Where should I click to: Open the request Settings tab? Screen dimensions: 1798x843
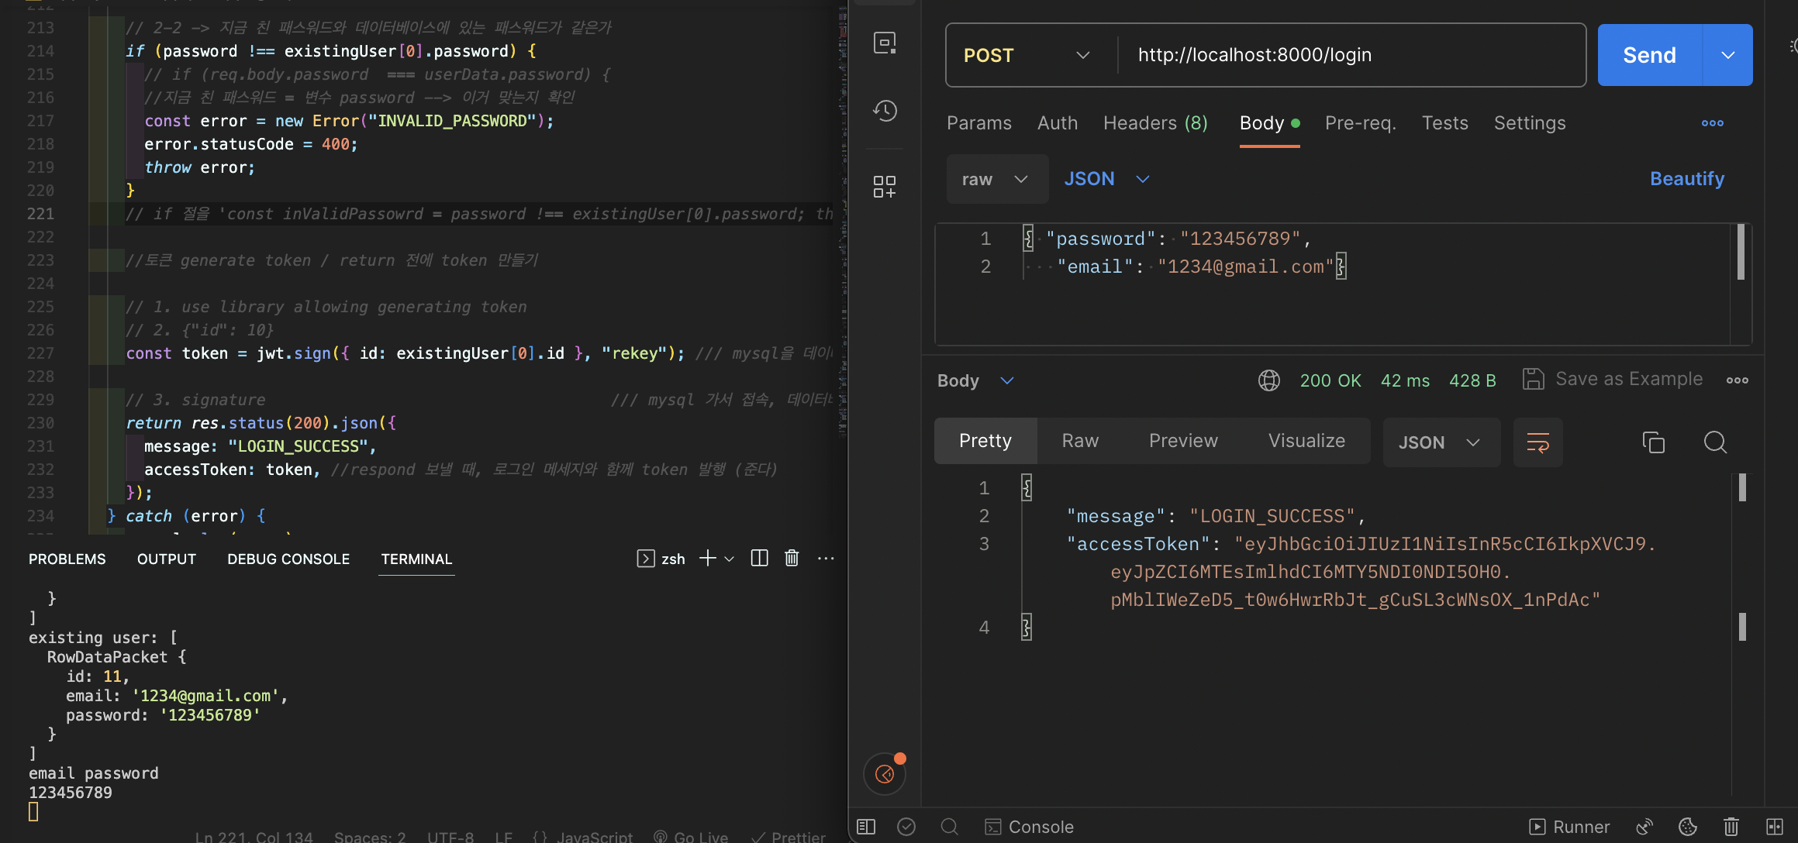tap(1530, 123)
